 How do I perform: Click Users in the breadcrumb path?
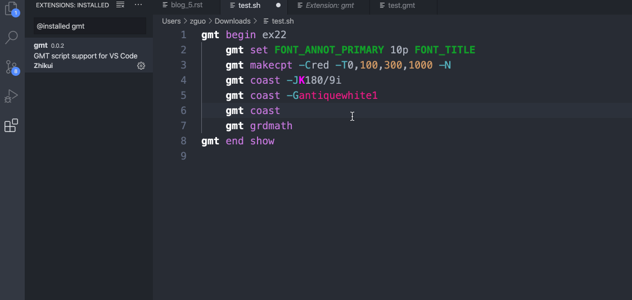click(171, 21)
